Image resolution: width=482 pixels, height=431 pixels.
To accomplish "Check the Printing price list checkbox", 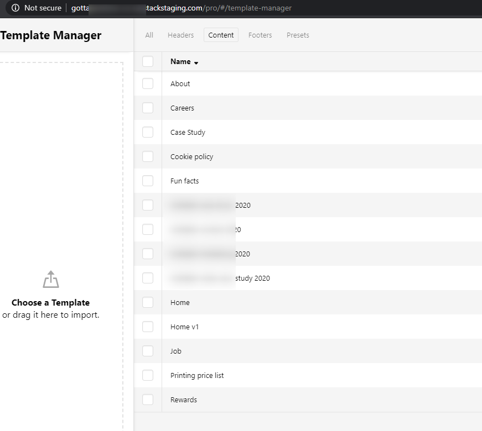I will tap(148, 375).
